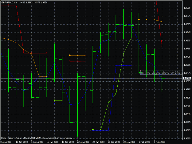Click the 1.9725 price scale label
Screen dimensions: 192x144
tap(187, 57)
